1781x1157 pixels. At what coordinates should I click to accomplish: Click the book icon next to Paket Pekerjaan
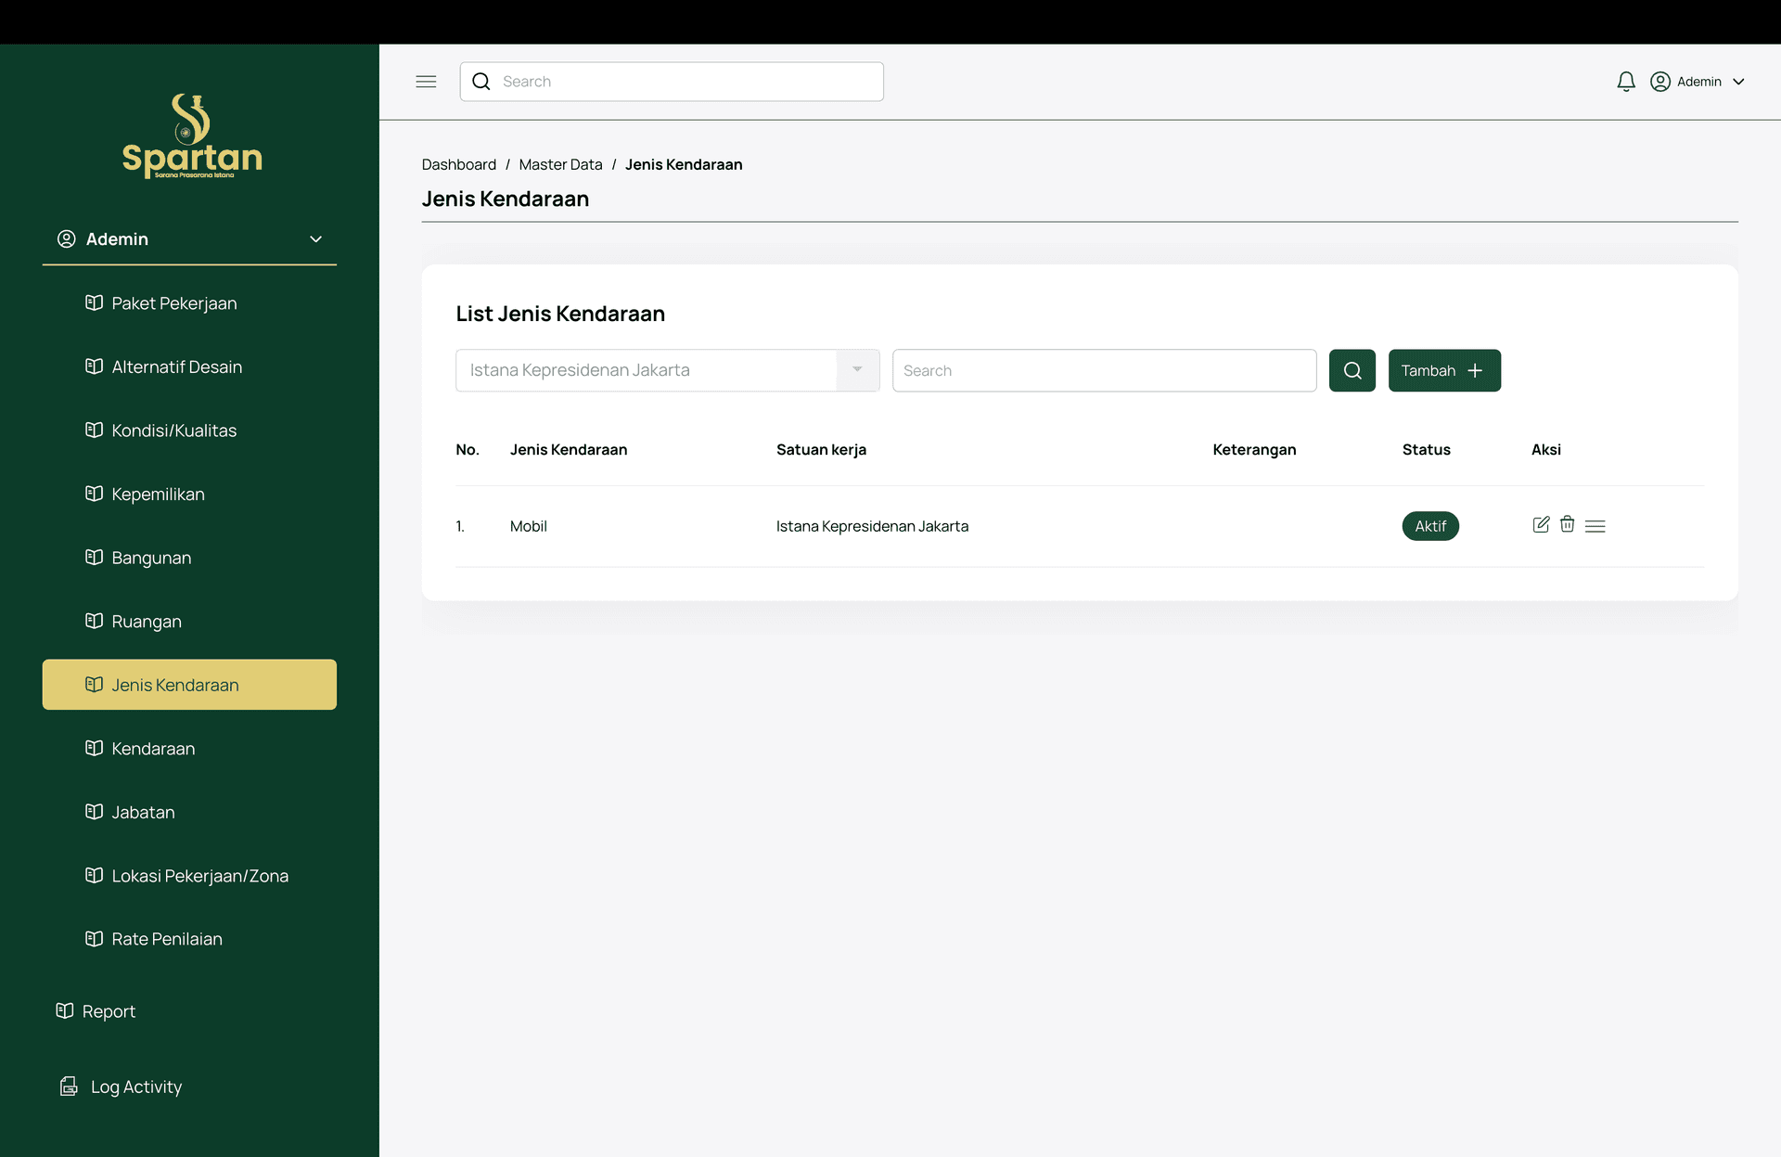coord(94,302)
